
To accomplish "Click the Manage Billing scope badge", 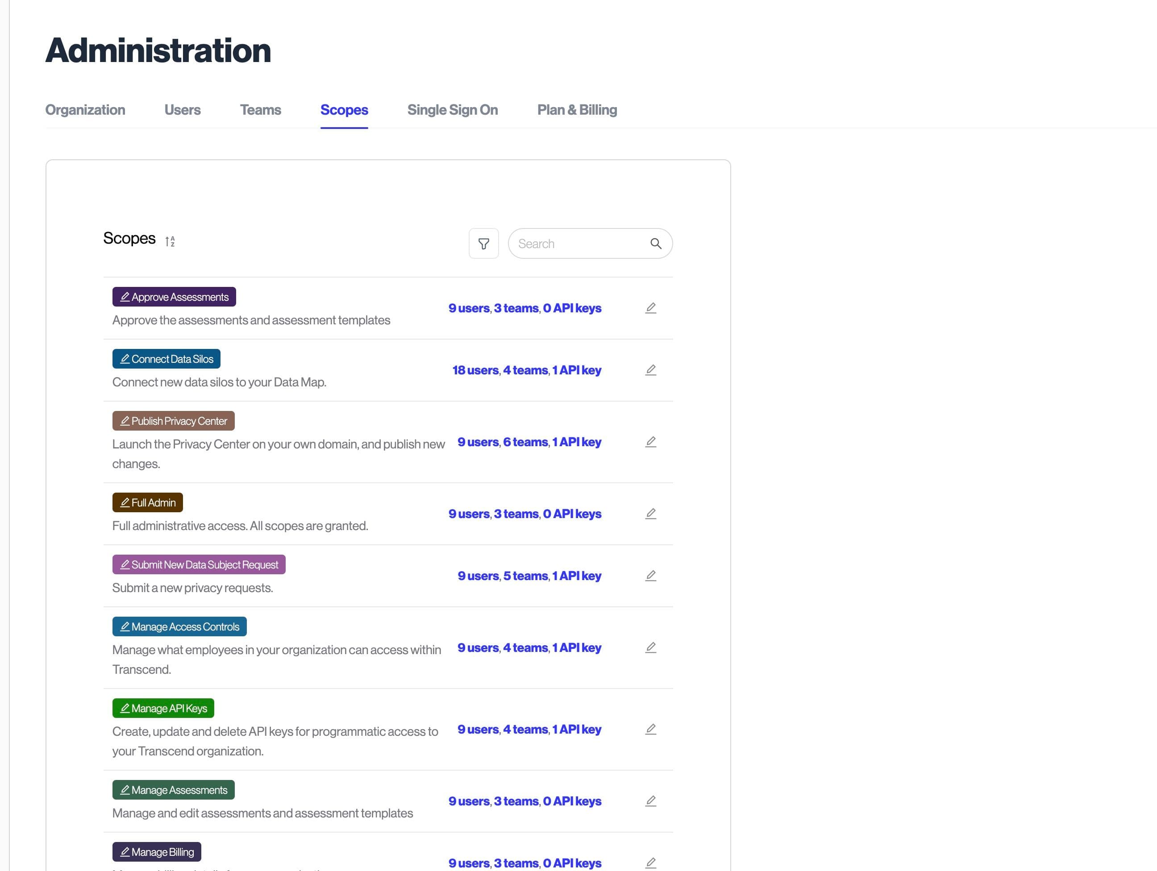I will click(156, 852).
